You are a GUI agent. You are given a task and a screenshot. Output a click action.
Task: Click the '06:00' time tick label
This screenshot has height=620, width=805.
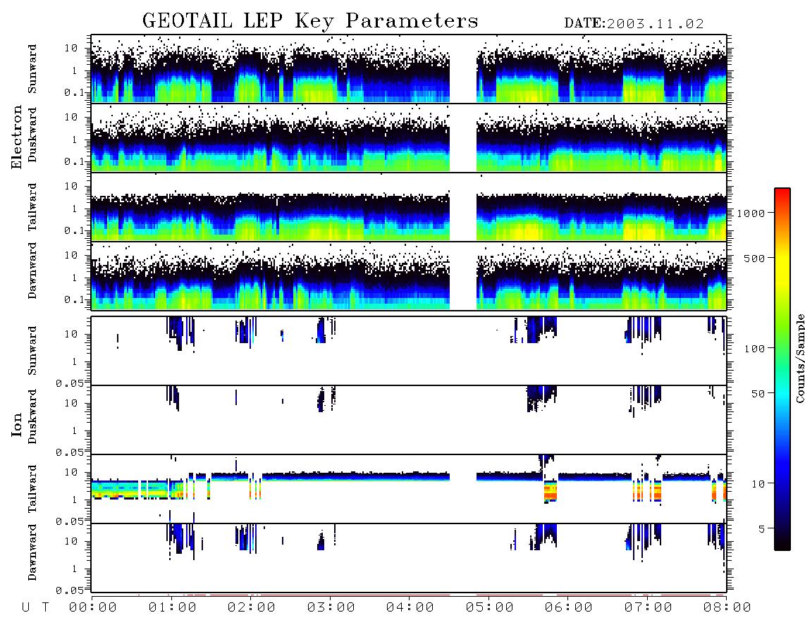(569, 608)
